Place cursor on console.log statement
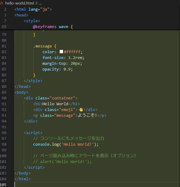Image resolution: width=180 pixels, height=187 pixels. 66,144
